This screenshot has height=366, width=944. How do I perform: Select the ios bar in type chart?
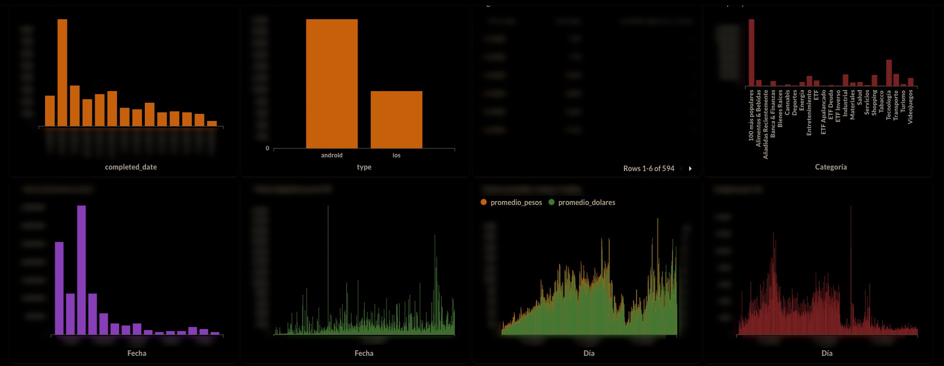(396, 119)
